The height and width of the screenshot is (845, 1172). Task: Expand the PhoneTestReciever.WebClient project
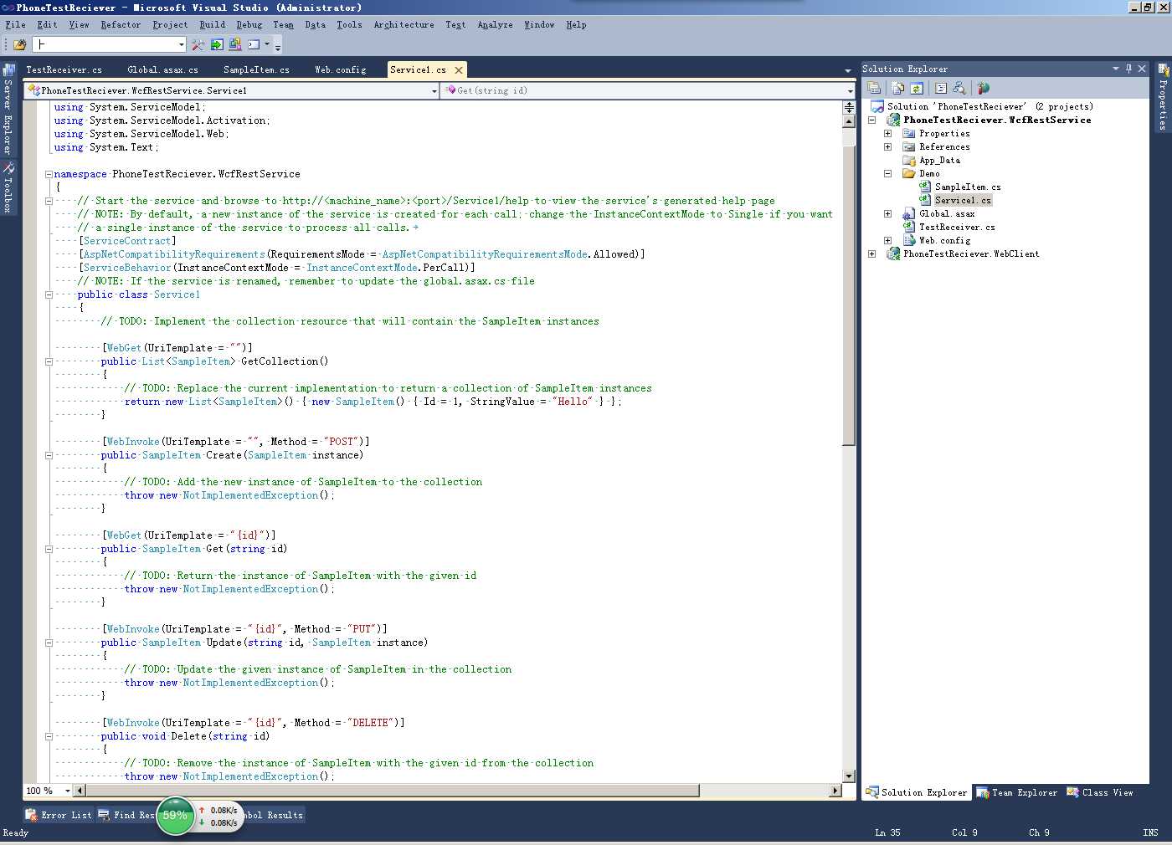[871, 253]
